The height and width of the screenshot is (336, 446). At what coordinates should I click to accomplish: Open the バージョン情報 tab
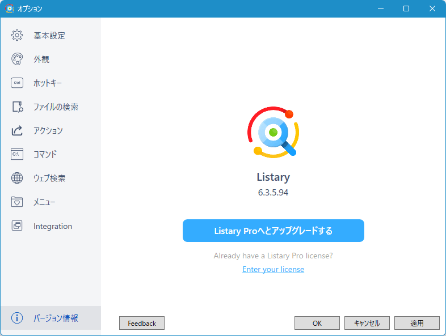56,318
